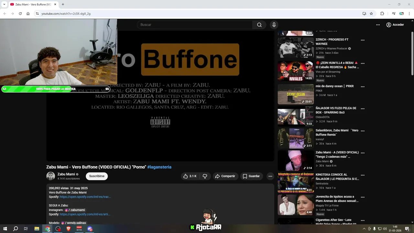Install page as app from address bar
Viewport: 414px width, 233px height.
[x=364, y=14]
